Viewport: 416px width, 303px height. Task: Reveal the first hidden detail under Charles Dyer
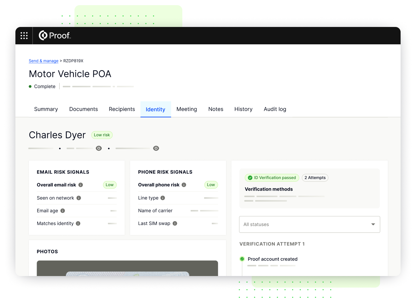tap(99, 148)
